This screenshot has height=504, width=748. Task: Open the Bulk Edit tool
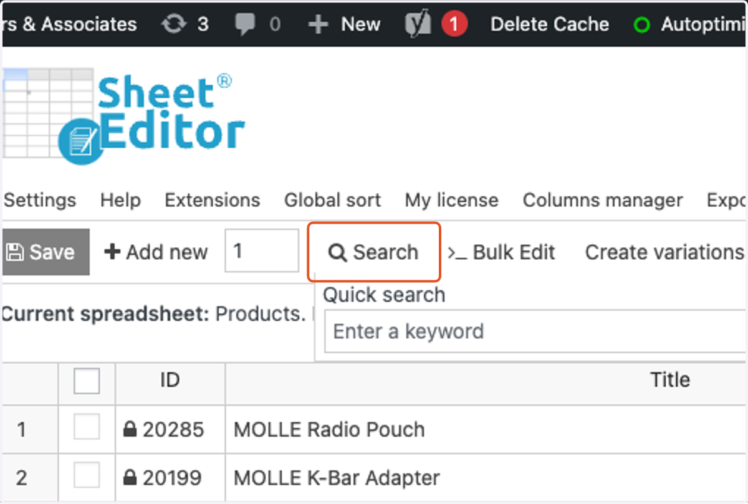501,252
